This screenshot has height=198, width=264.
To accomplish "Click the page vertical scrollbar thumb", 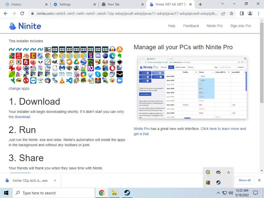I will [262, 63].
